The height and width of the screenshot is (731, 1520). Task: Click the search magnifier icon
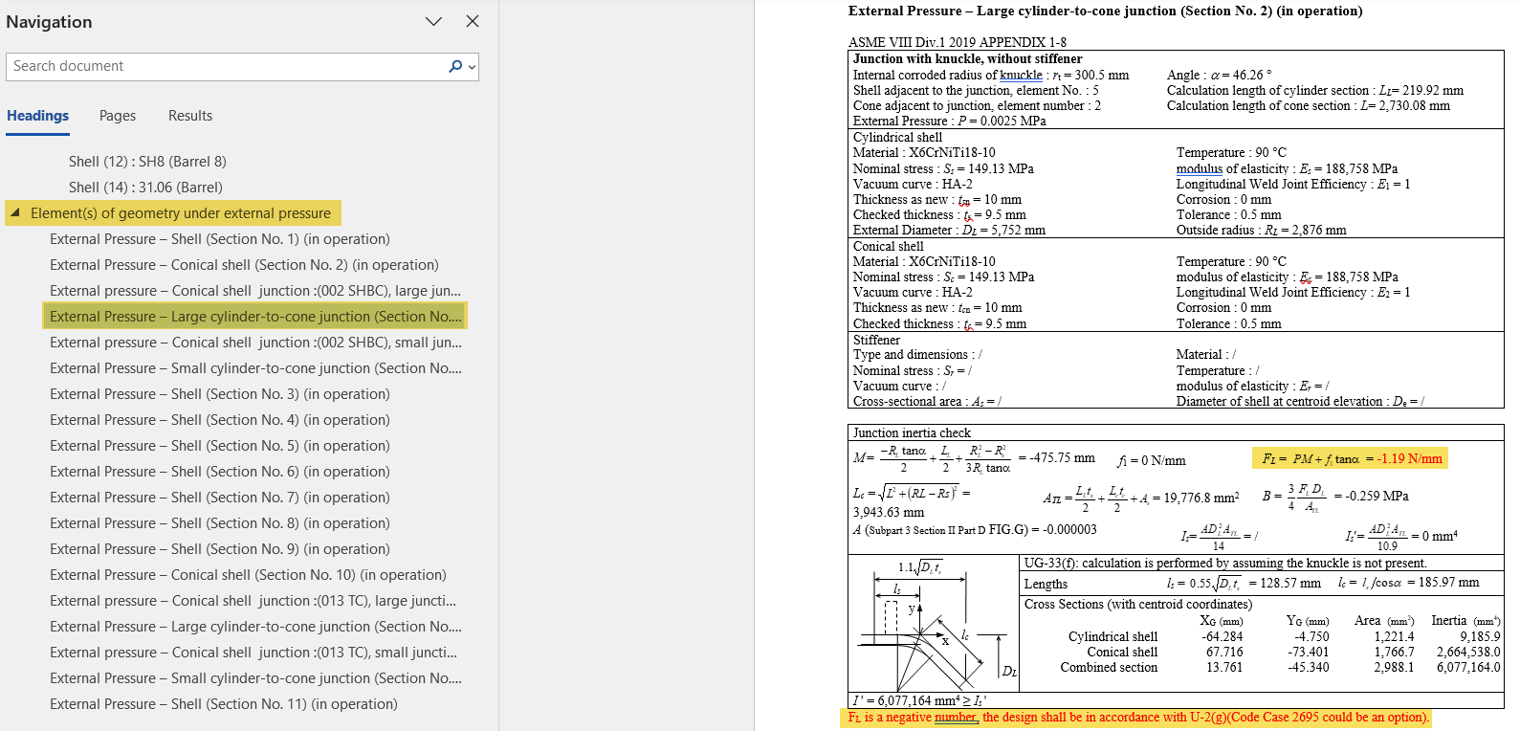click(x=454, y=66)
